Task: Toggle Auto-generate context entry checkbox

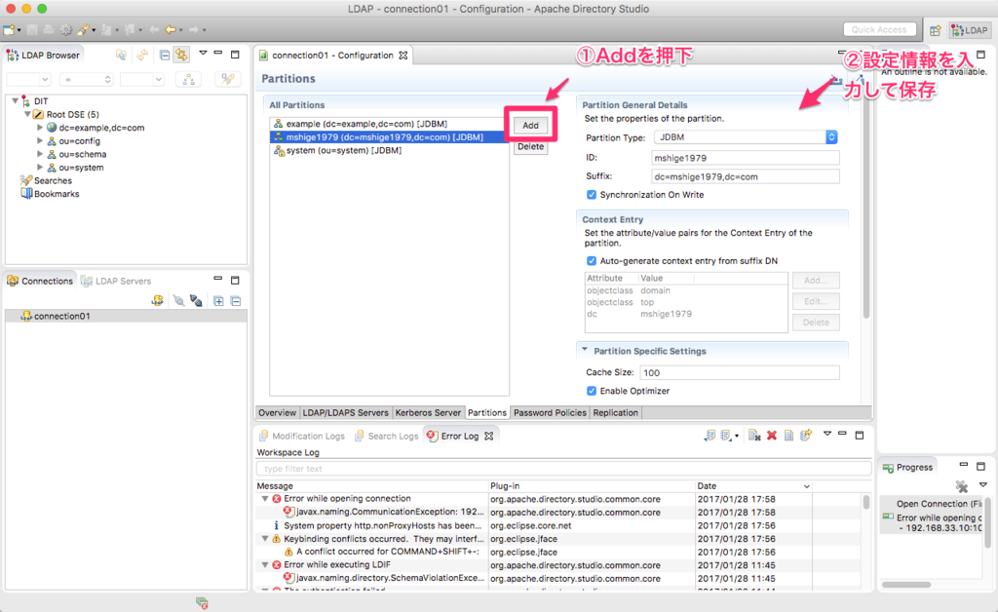Action: (x=592, y=261)
